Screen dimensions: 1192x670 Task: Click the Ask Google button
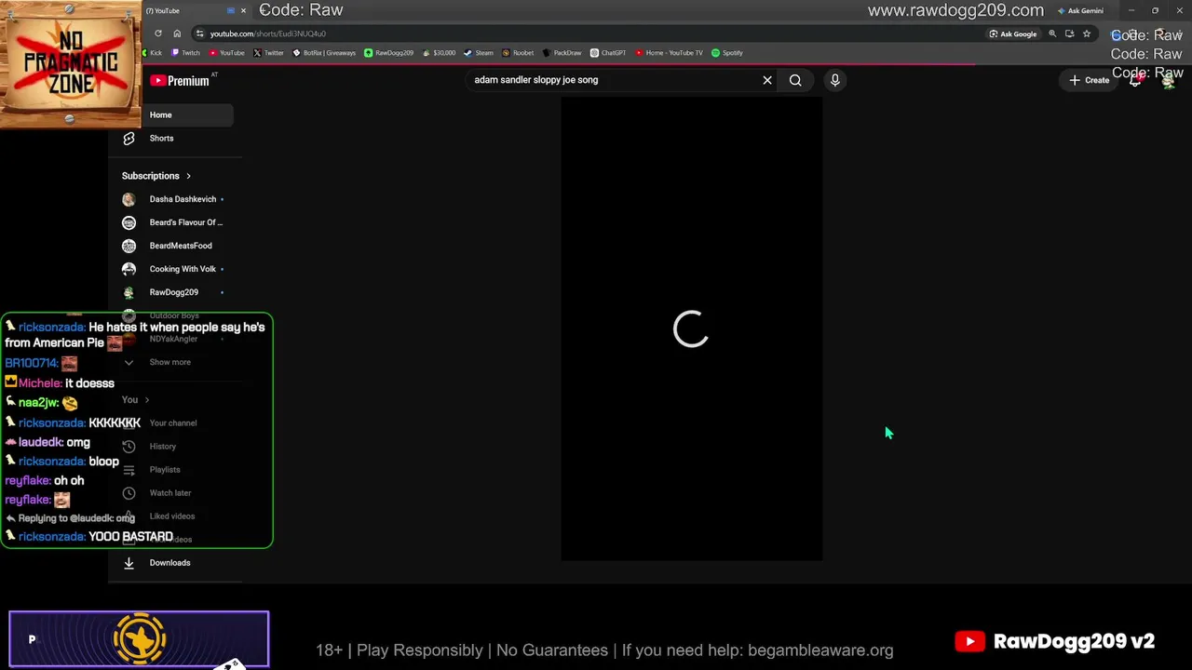1012,33
